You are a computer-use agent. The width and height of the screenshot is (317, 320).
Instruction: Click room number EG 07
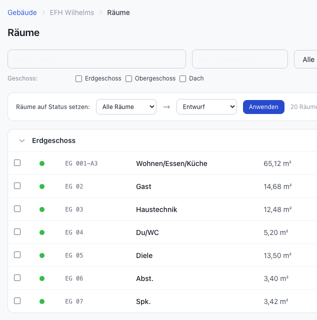pyautogui.click(x=74, y=301)
